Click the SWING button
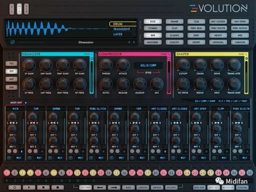 pos(157,187)
